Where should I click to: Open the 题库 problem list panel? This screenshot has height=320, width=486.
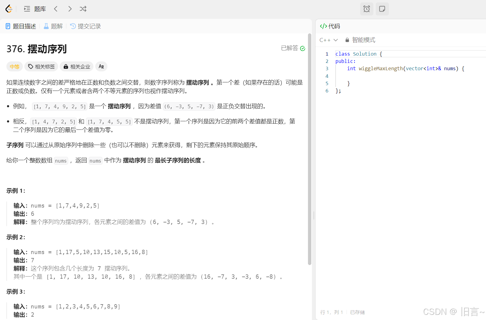[35, 9]
